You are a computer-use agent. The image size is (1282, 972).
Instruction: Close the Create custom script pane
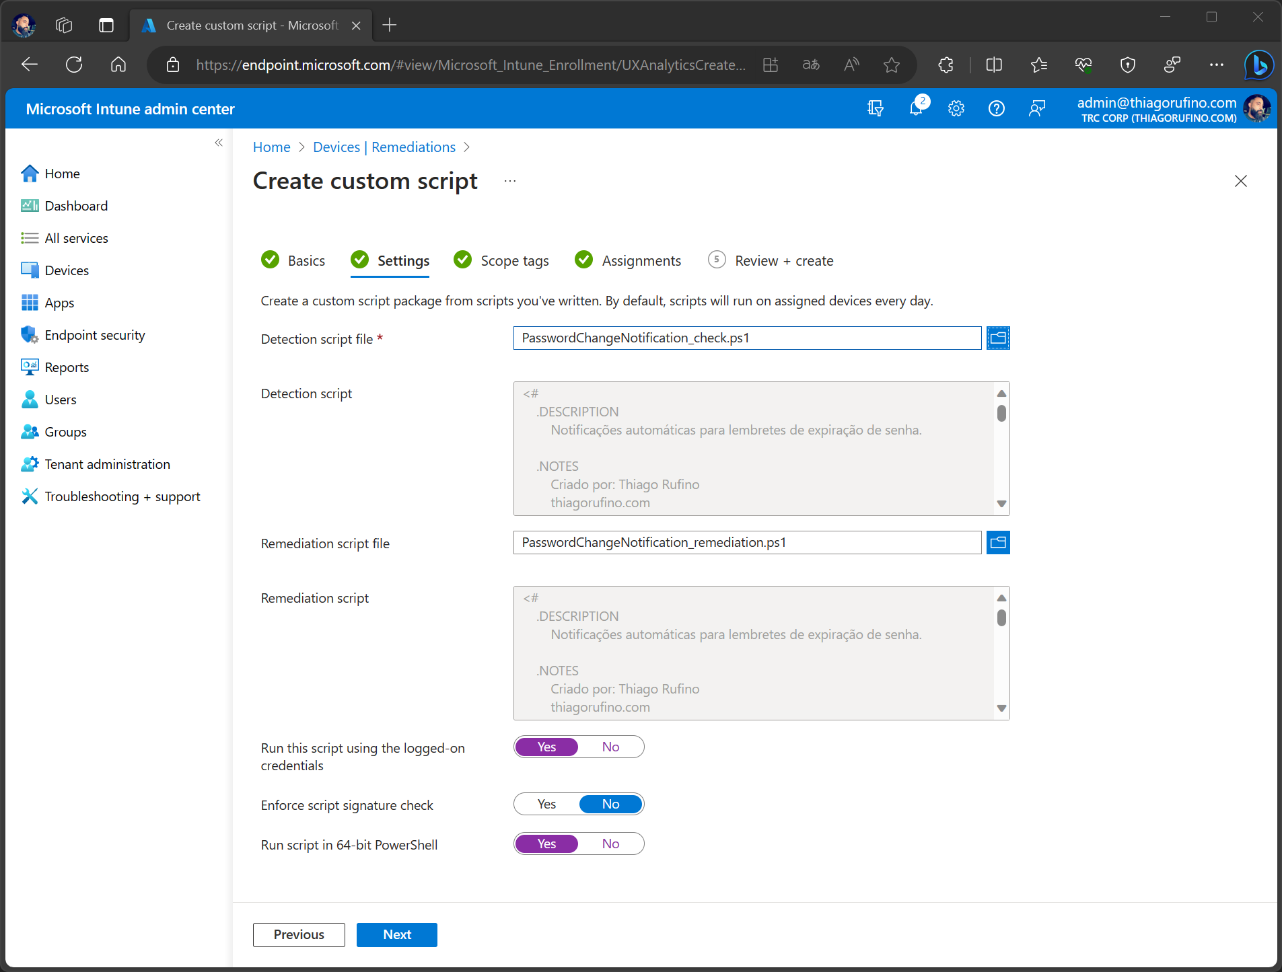(x=1241, y=181)
